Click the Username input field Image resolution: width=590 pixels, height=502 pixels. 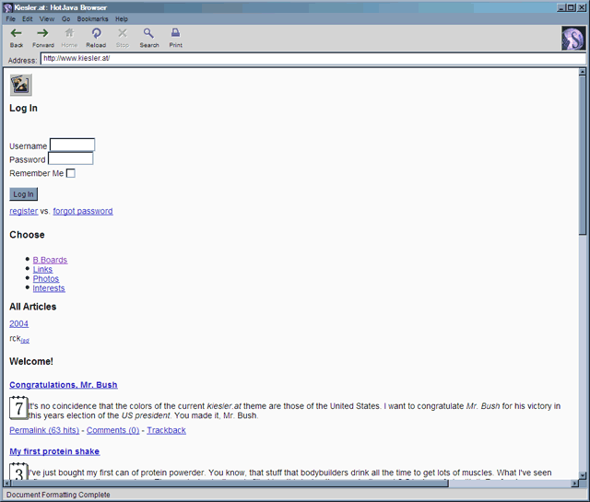(x=72, y=145)
